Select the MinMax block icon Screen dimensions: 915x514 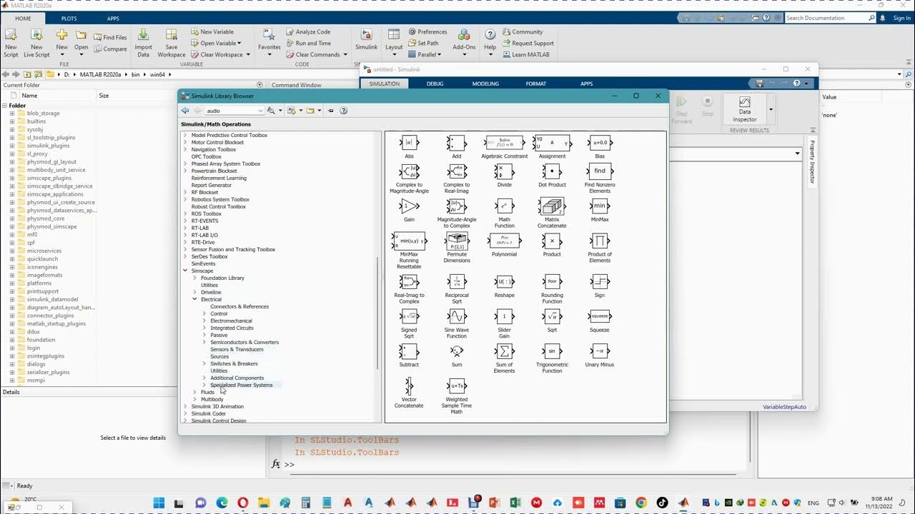click(600, 206)
